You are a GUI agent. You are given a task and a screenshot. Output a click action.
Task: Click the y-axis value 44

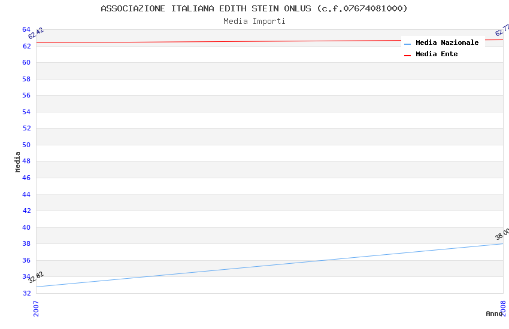(x=26, y=194)
